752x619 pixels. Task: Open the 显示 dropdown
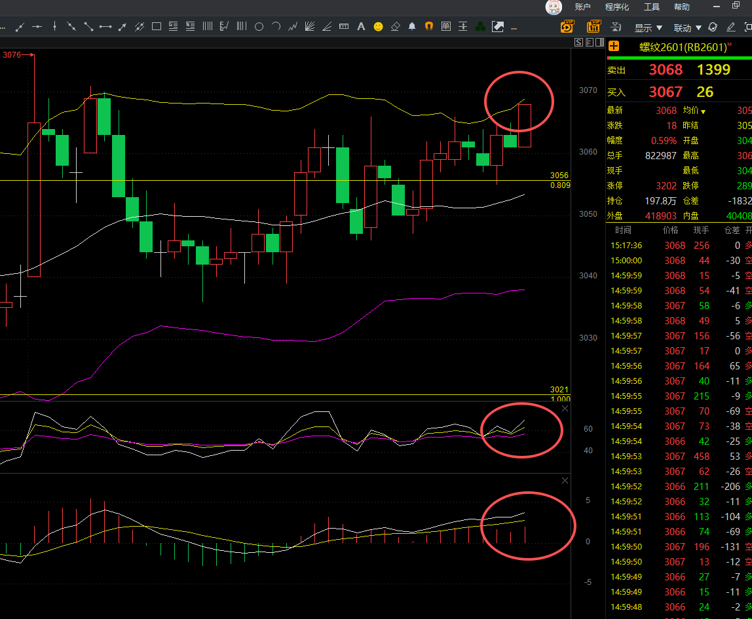tap(648, 28)
